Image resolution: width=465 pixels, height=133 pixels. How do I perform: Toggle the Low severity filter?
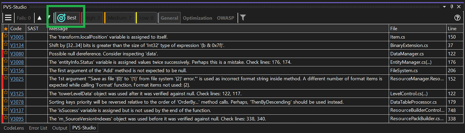(146, 18)
